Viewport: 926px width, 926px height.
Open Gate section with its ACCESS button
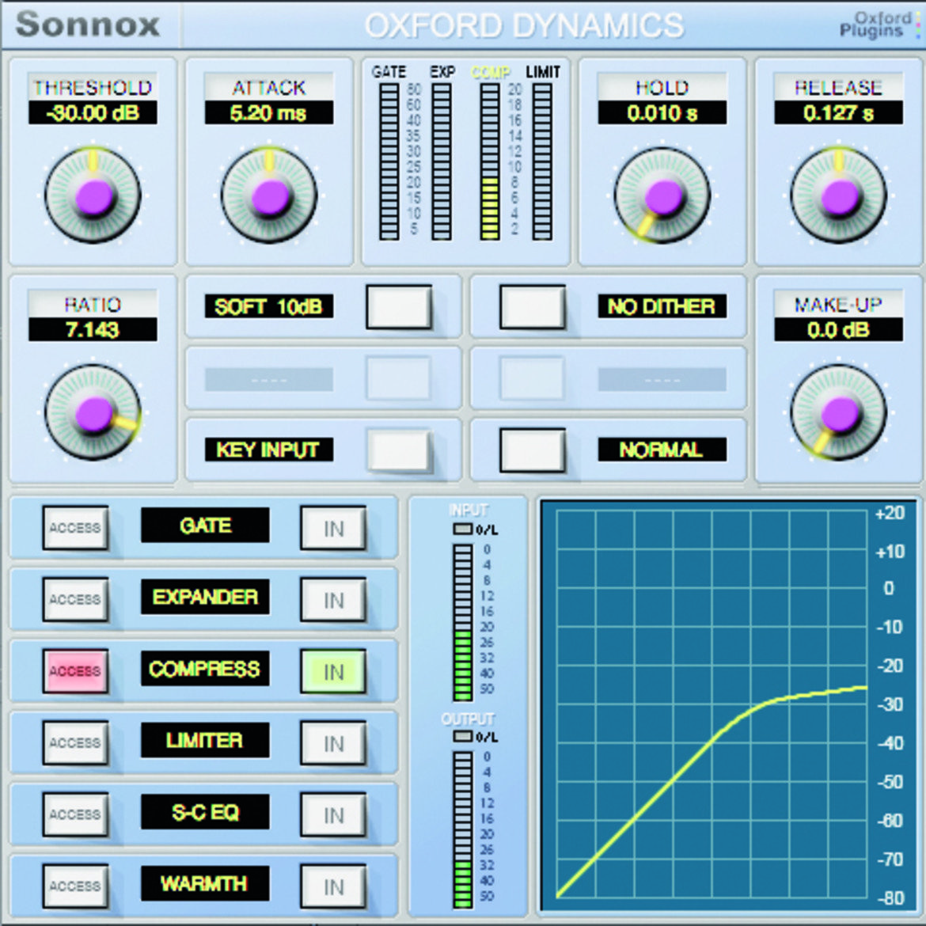tap(75, 527)
